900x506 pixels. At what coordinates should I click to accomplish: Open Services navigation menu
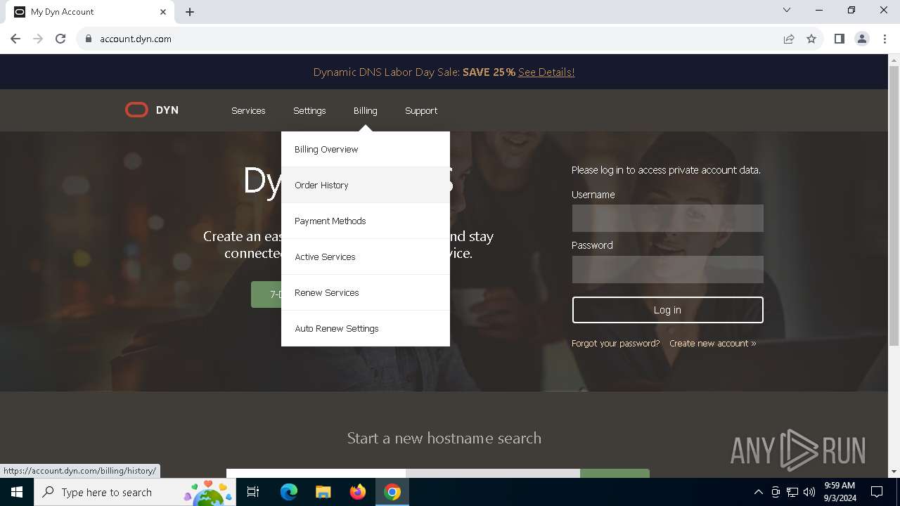tap(248, 110)
